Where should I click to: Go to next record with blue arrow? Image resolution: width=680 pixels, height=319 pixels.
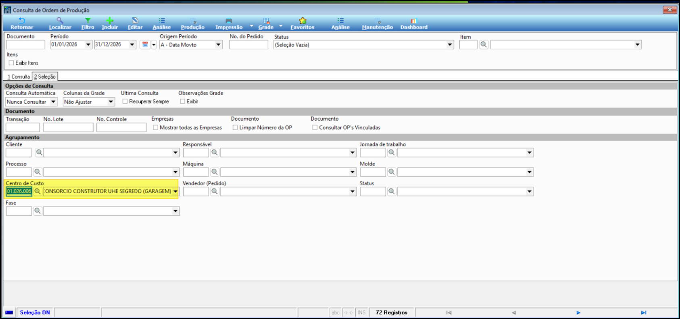click(x=578, y=313)
